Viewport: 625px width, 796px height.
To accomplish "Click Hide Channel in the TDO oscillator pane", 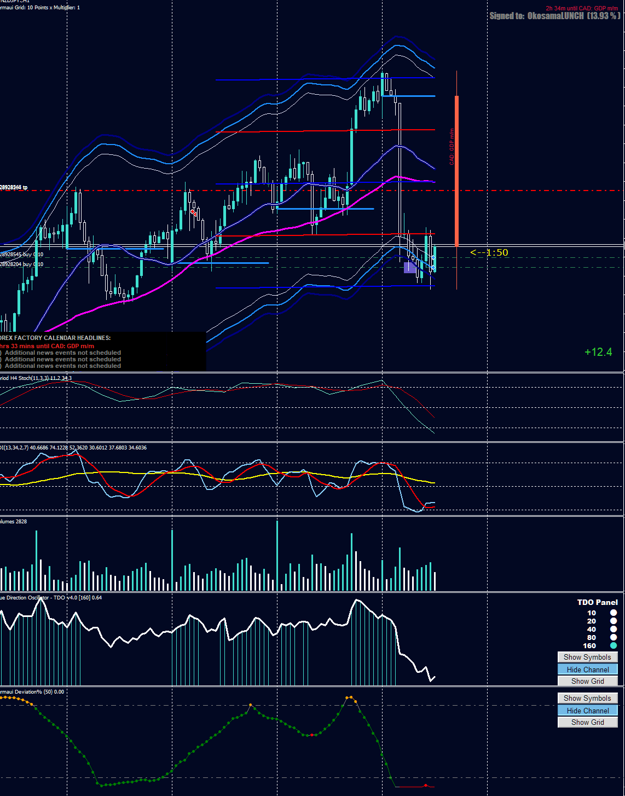I will [x=588, y=670].
